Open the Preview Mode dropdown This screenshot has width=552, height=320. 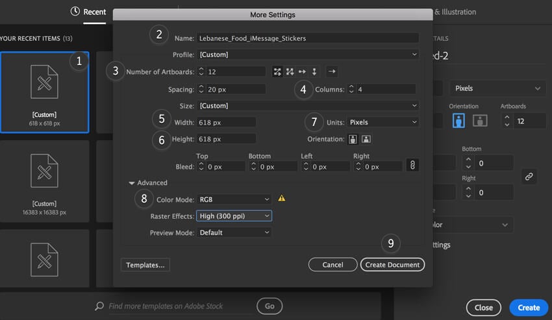click(234, 232)
